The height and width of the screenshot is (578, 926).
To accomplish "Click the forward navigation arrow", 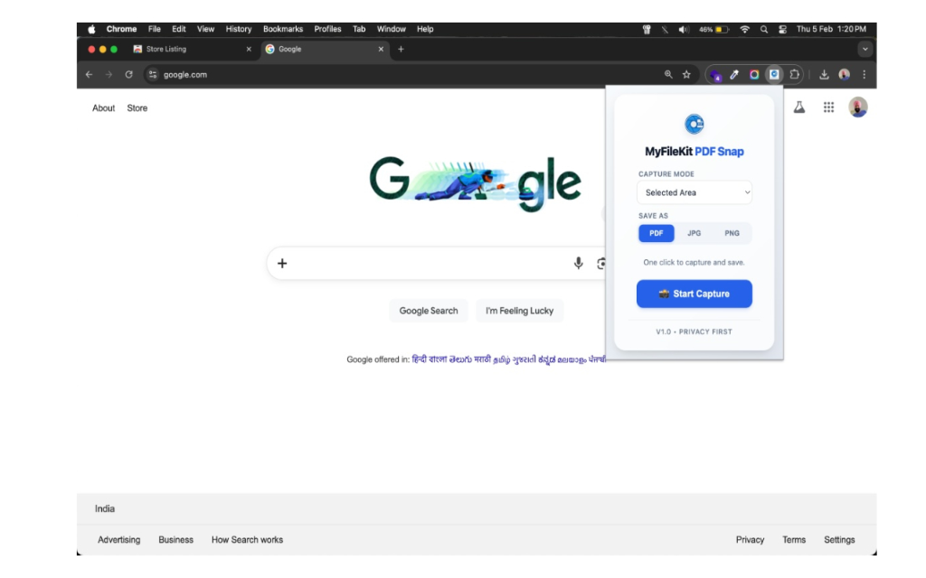I will click(109, 74).
